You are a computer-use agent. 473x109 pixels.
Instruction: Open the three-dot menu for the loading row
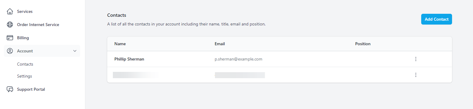[x=416, y=75]
